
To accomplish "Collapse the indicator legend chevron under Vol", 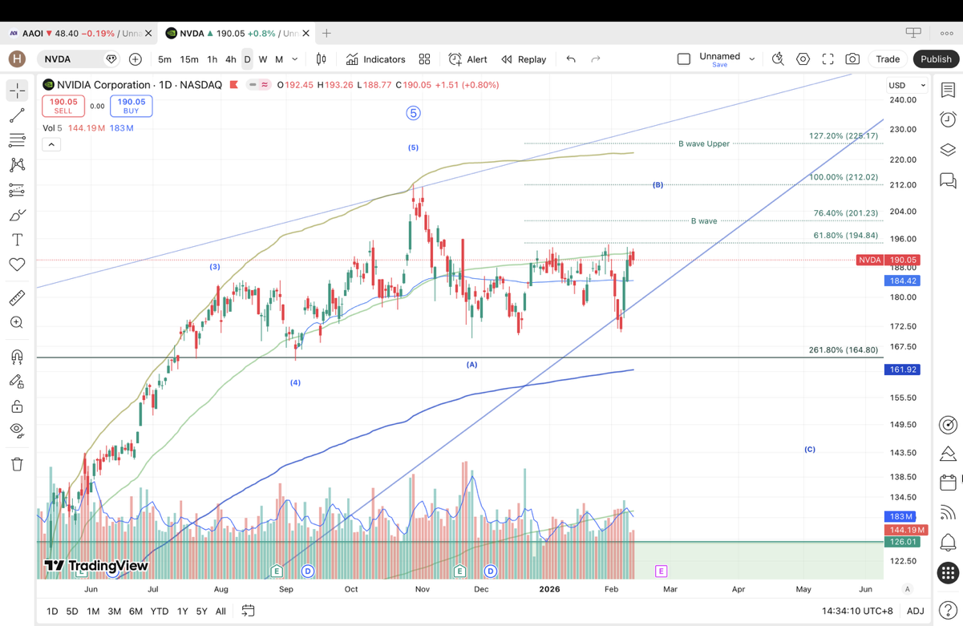I will (51, 144).
